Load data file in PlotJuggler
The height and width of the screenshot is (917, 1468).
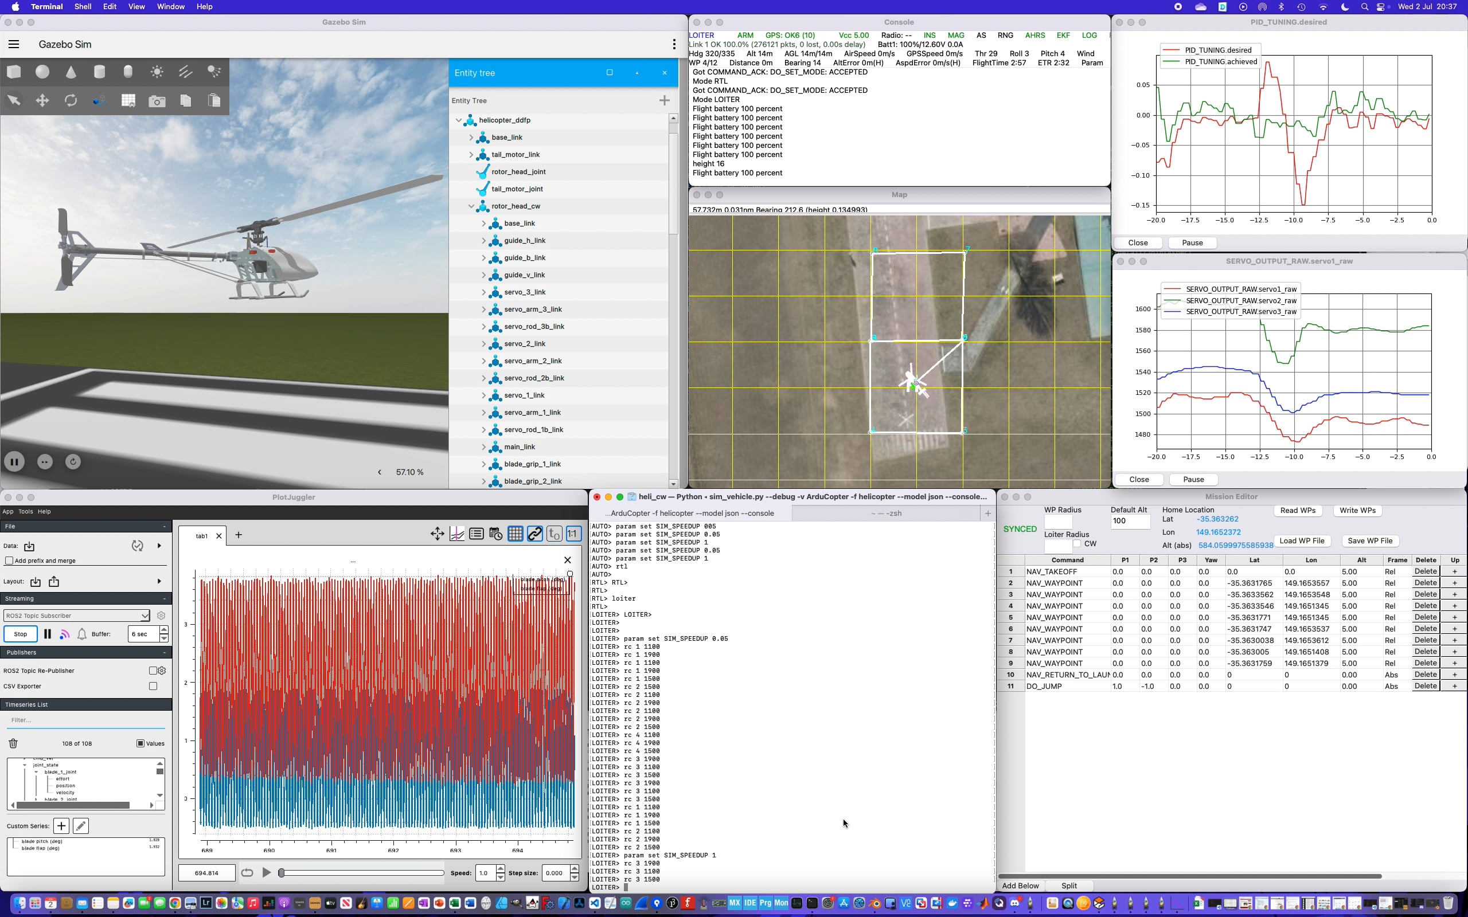[29, 546]
